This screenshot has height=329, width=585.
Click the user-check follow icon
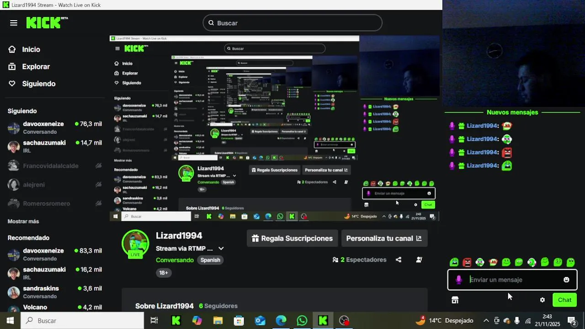click(419, 260)
